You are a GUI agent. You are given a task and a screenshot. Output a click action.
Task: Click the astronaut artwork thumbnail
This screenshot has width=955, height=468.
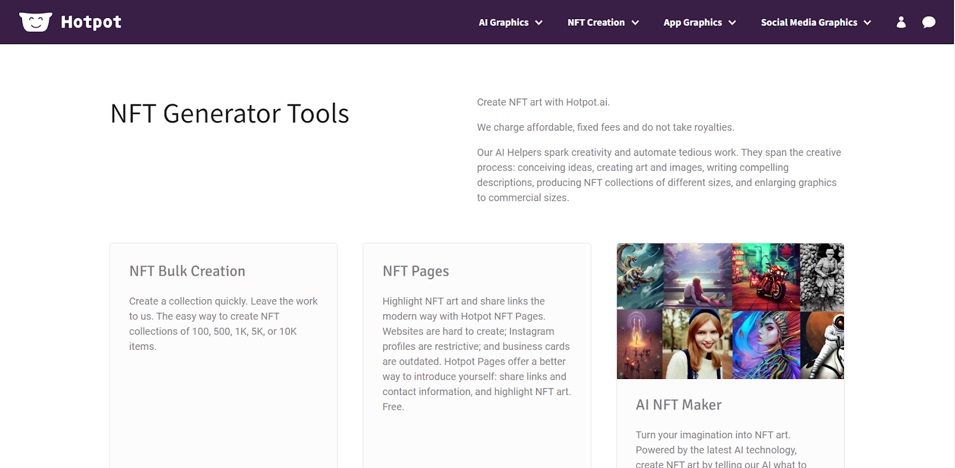click(x=822, y=345)
